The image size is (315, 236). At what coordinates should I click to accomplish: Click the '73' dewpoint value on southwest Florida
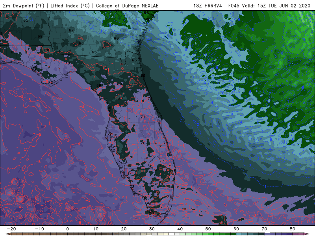132,186
